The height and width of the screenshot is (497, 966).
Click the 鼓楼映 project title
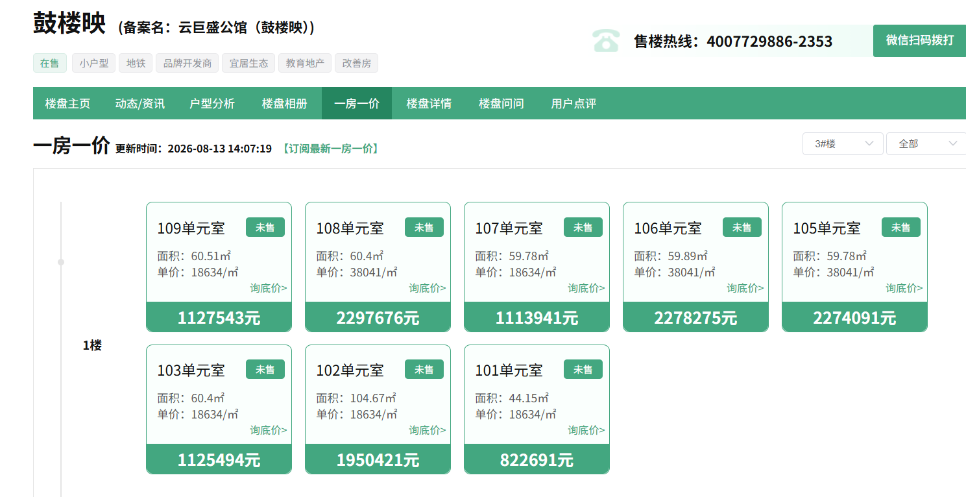click(69, 23)
